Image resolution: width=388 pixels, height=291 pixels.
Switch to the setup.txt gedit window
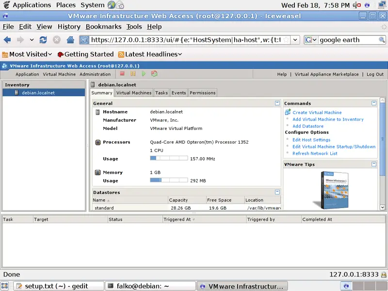point(58,286)
